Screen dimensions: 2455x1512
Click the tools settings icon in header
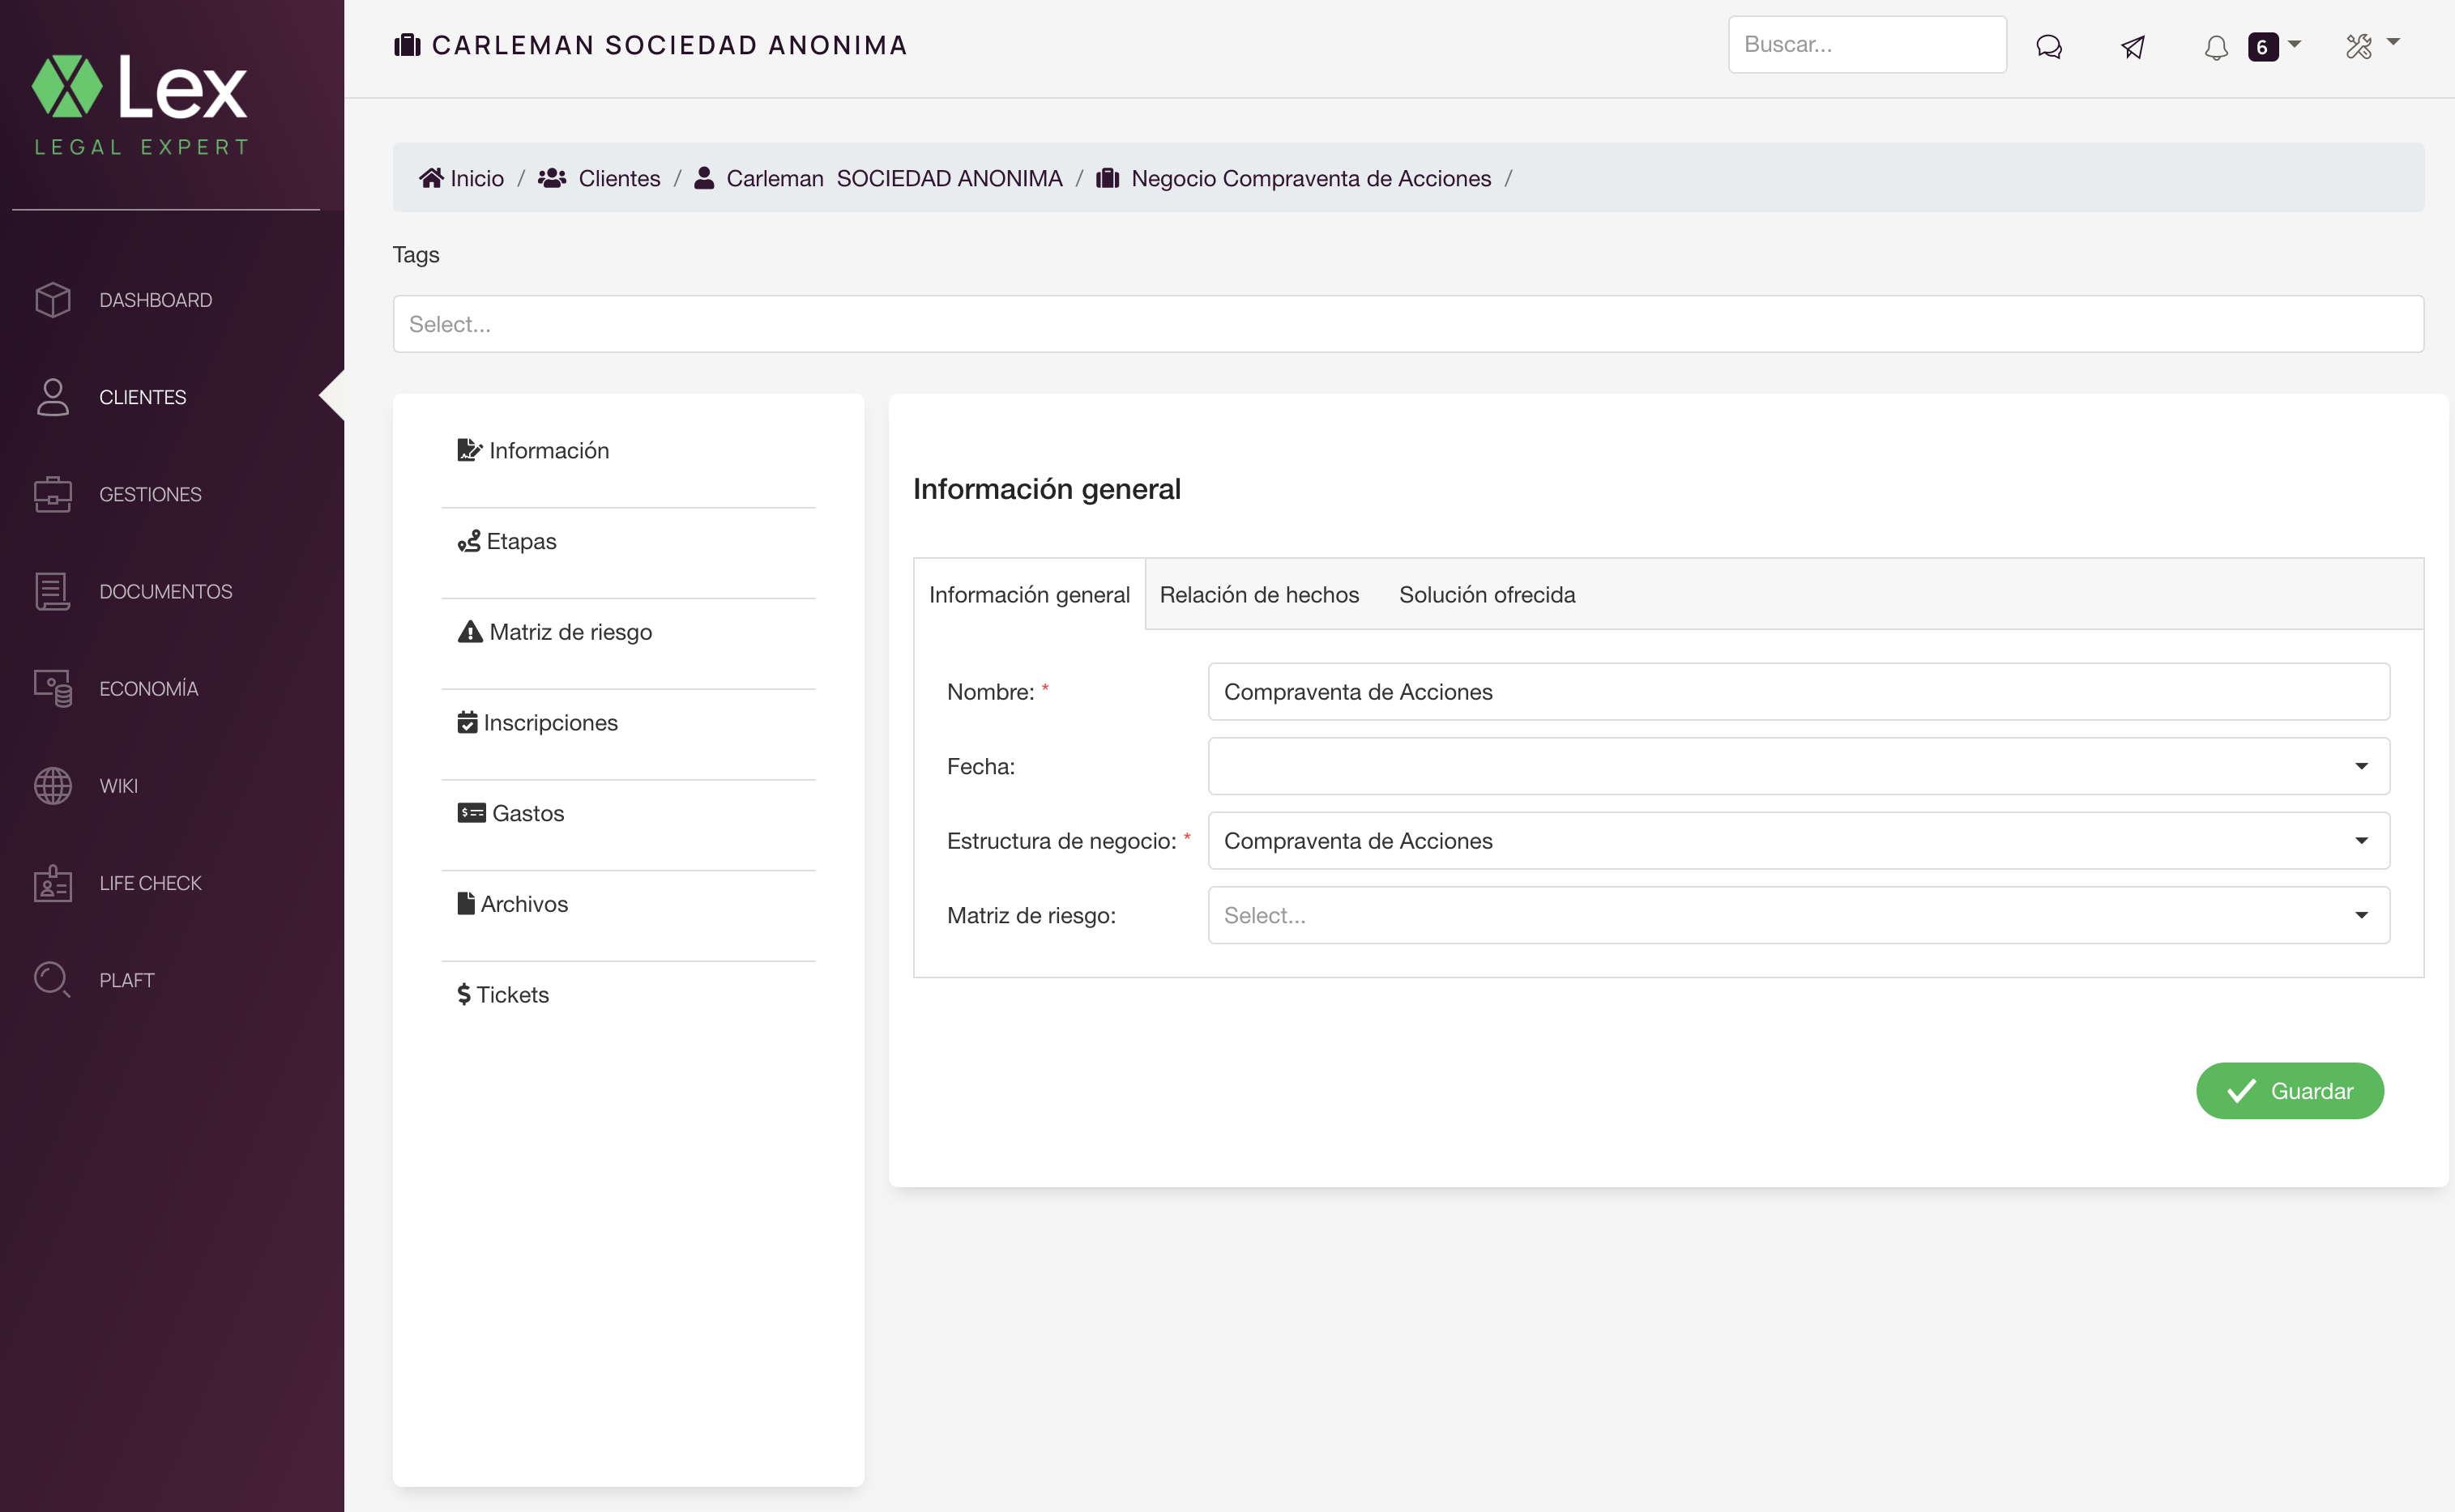pyautogui.click(x=2359, y=46)
